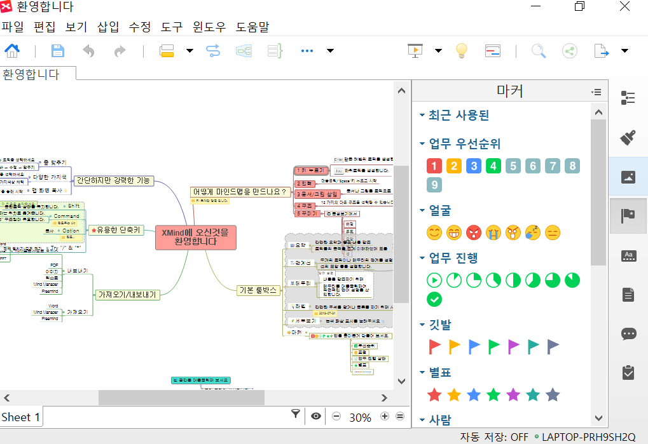Collapse the 얼굴 marker group
Image resolution: width=648 pixels, height=444 pixels.
coord(422,210)
